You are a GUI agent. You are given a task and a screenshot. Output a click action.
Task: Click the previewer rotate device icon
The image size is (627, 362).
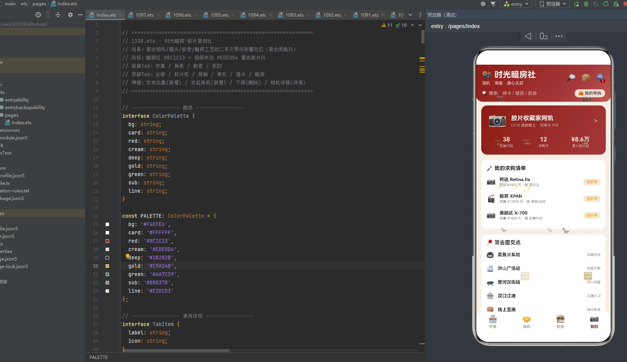point(544,36)
